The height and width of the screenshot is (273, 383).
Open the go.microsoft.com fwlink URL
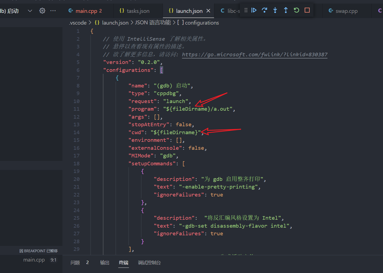(255, 54)
